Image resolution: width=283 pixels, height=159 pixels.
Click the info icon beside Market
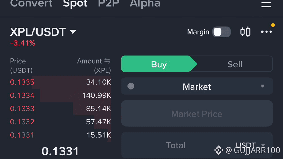[131, 86]
